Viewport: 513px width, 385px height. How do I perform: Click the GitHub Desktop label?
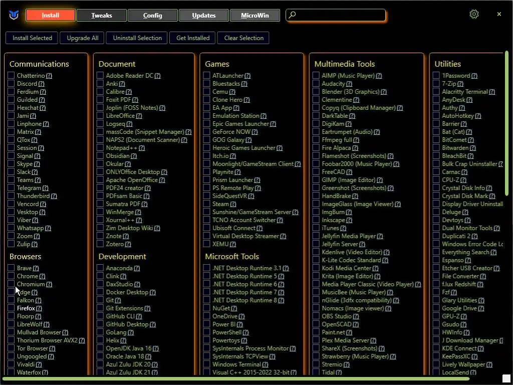pos(127,324)
